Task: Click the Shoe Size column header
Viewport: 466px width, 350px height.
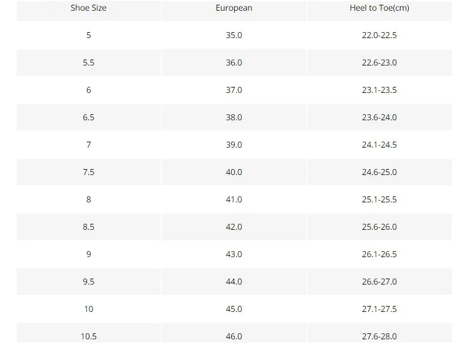Action: (x=89, y=8)
